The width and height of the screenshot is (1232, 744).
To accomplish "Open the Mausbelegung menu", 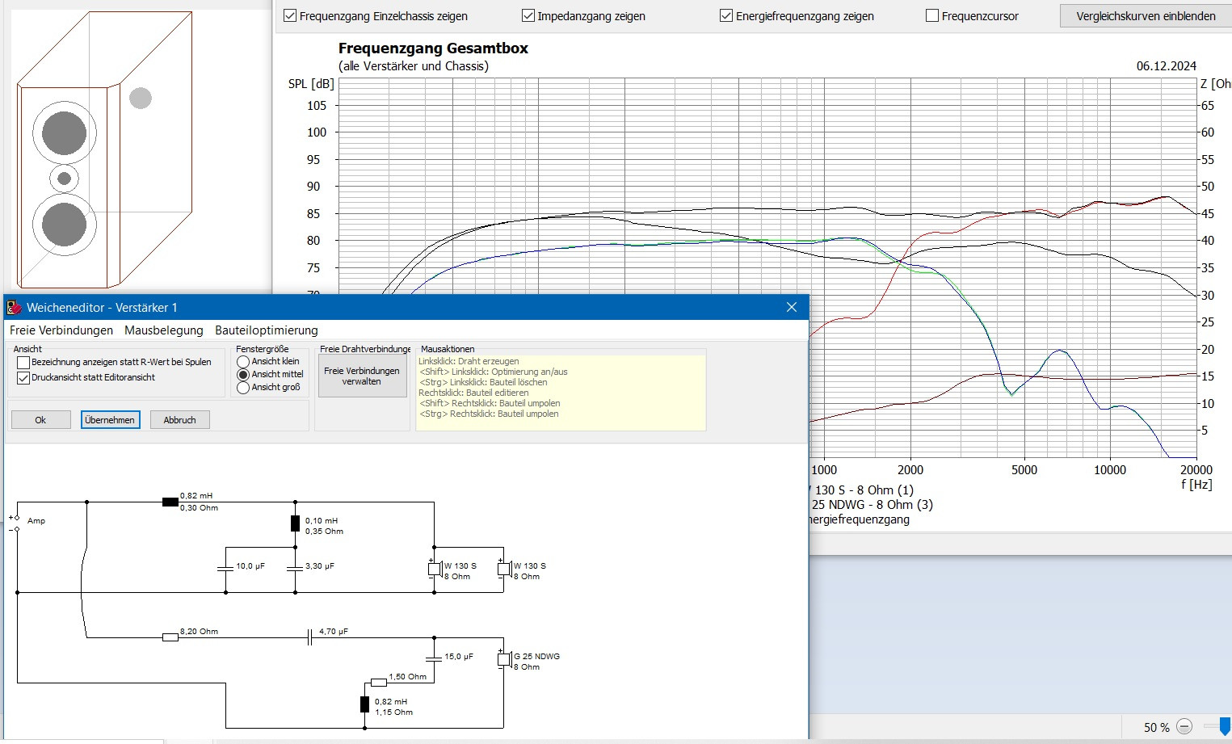I will [164, 330].
